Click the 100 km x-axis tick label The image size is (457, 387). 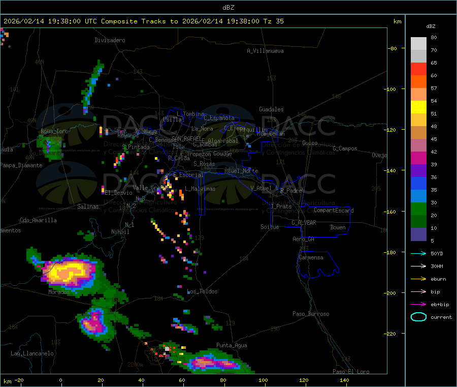[263, 380]
